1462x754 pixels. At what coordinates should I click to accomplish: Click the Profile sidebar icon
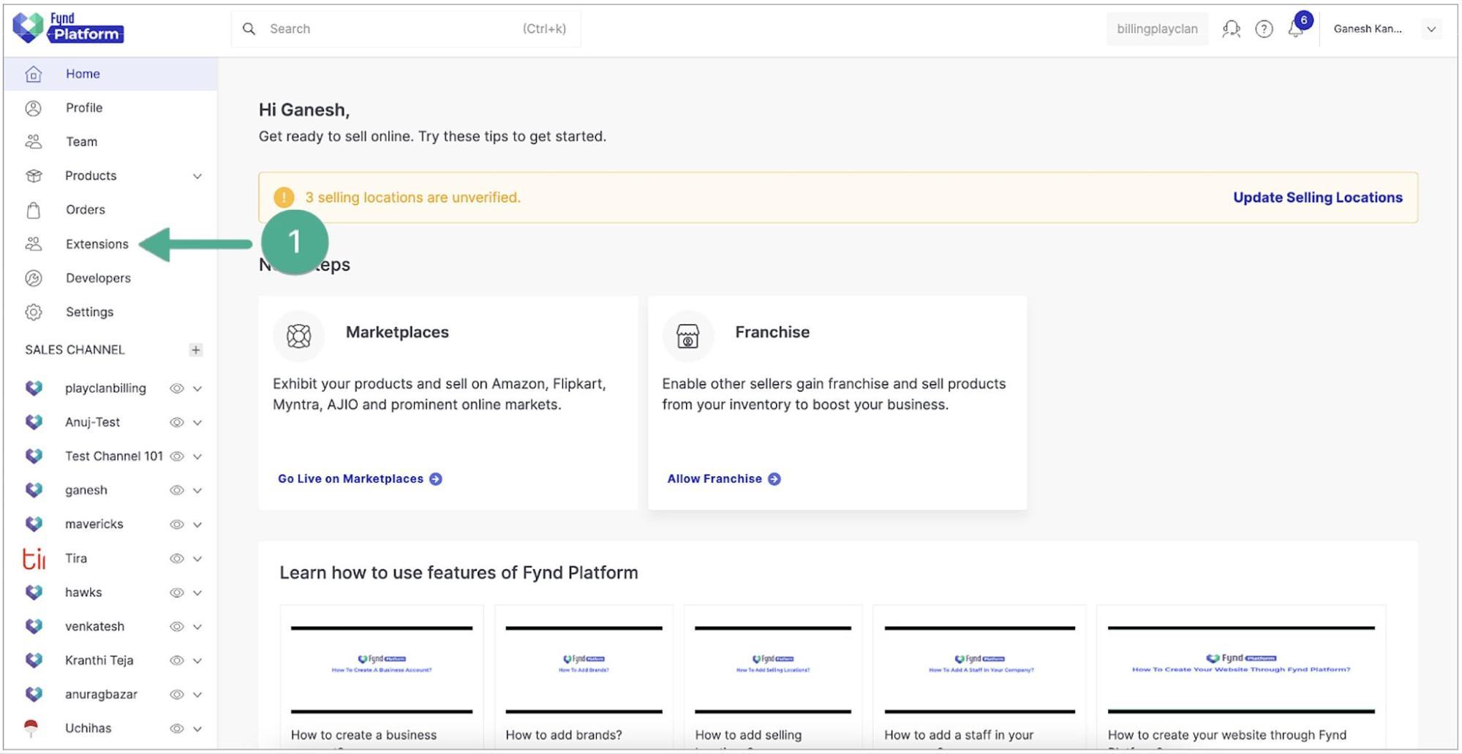(33, 108)
